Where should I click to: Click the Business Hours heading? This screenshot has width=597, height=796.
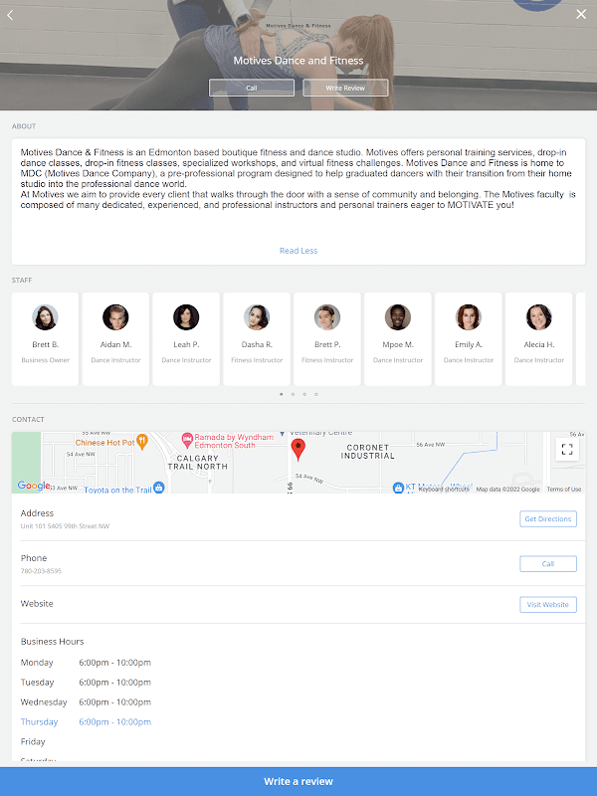(x=53, y=642)
